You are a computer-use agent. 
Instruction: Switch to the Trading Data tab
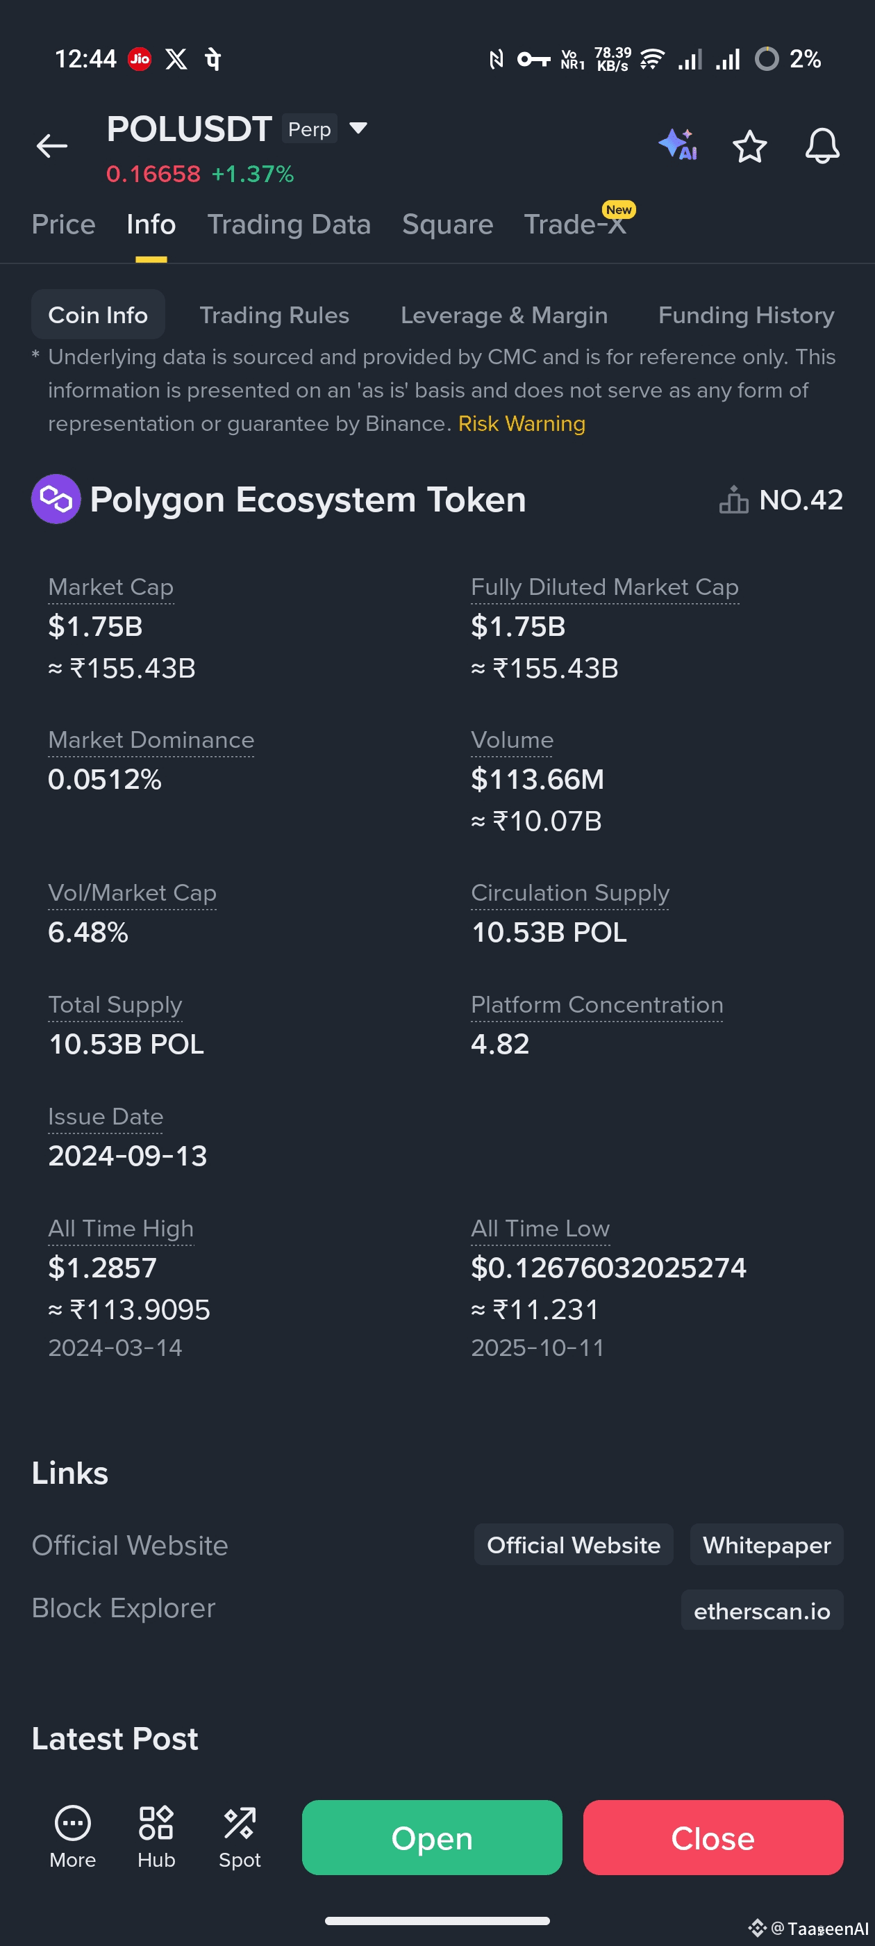[288, 224]
